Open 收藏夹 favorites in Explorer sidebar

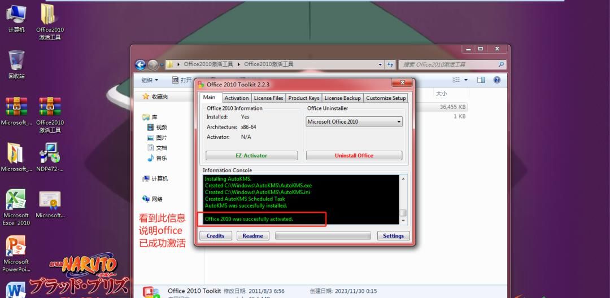coord(155,97)
